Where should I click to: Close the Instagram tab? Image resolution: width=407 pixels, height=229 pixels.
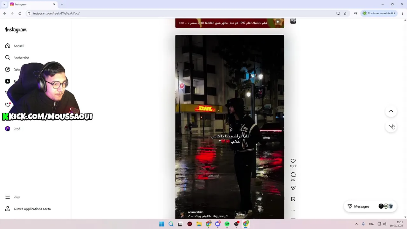click(x=54, y=4)
